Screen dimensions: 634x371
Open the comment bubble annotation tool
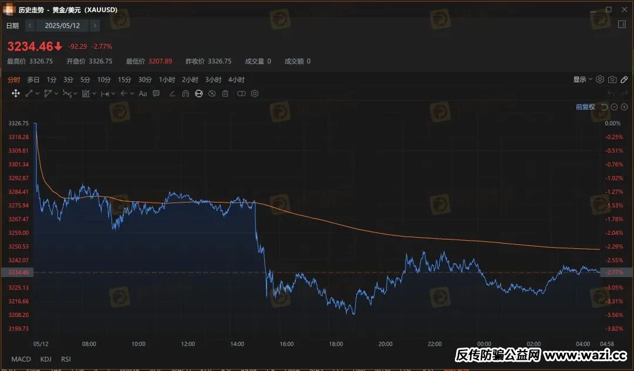(155, 93)
